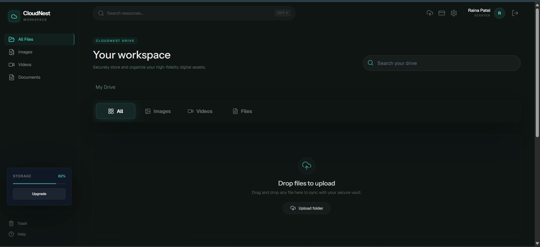Viewport: 540px width, 247px height.
Task: Click the Your workspace heading
Action: point(132,55)
